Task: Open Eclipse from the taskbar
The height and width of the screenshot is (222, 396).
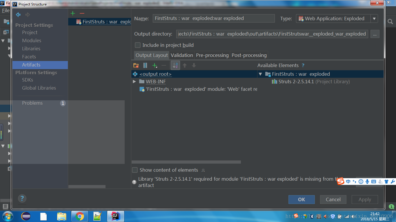Action: (26, 216)
